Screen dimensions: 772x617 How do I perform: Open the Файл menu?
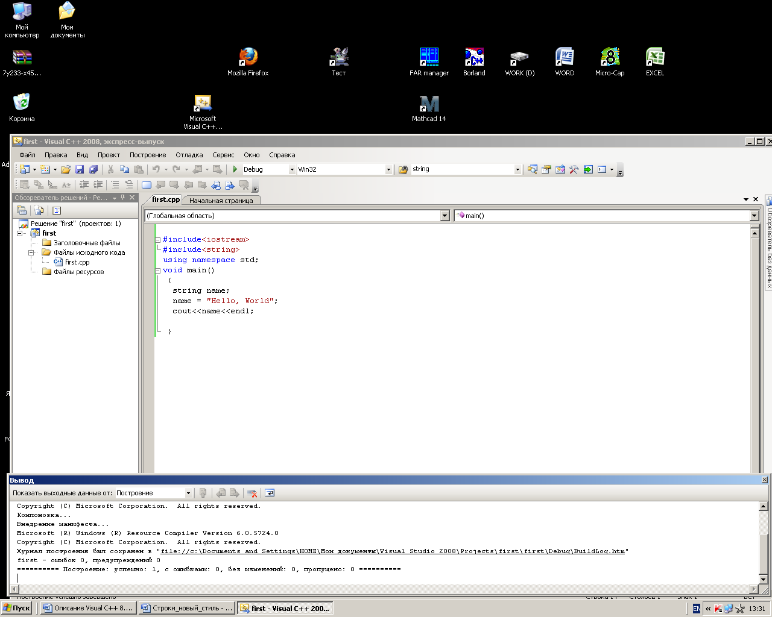click(x=27, y=155)
